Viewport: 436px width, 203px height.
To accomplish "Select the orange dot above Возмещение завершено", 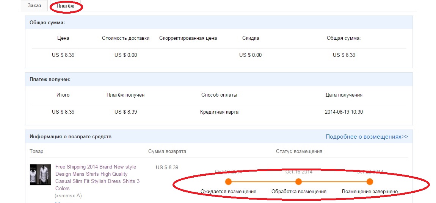I will [370, 181].
